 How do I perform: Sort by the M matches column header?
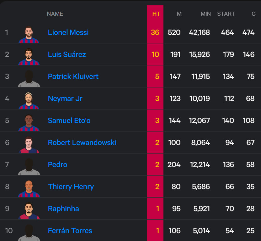(179, 14)
